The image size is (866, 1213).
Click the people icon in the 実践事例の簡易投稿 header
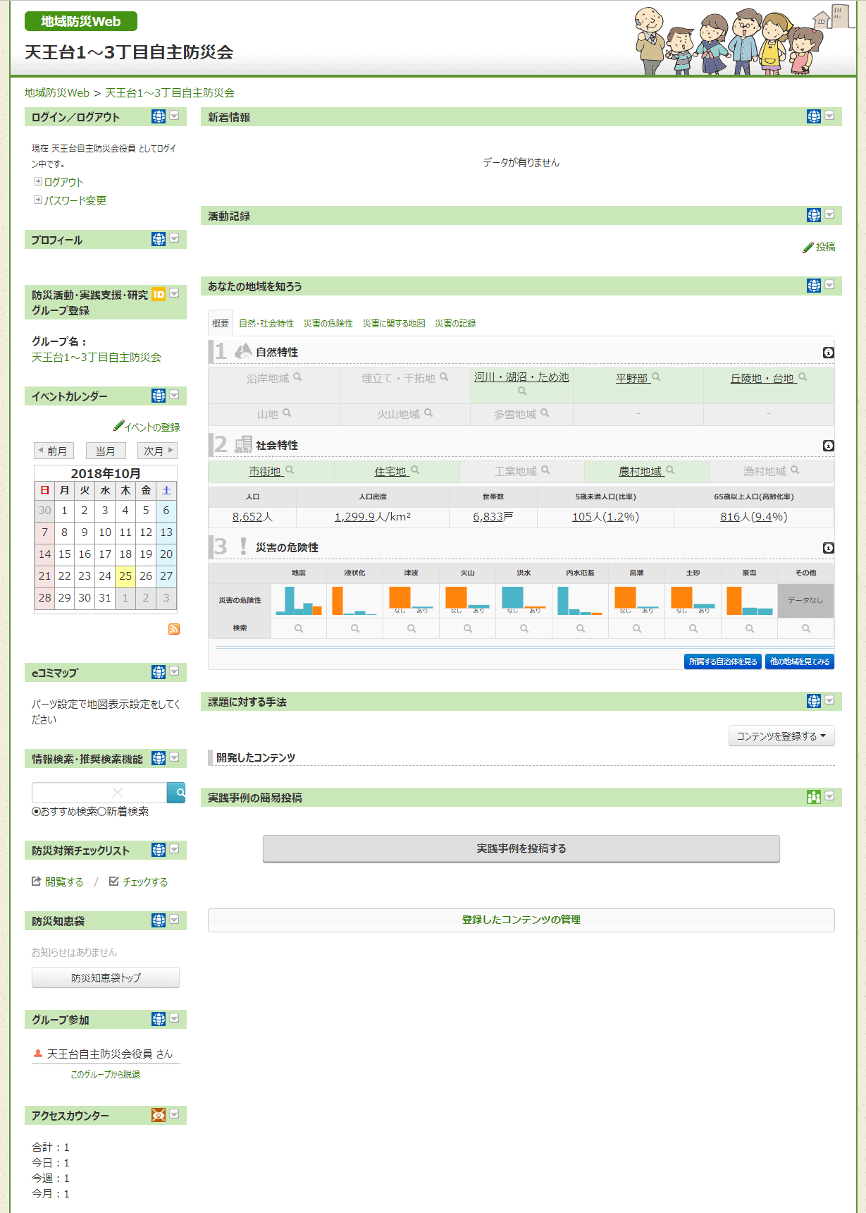tap(814, 797)
